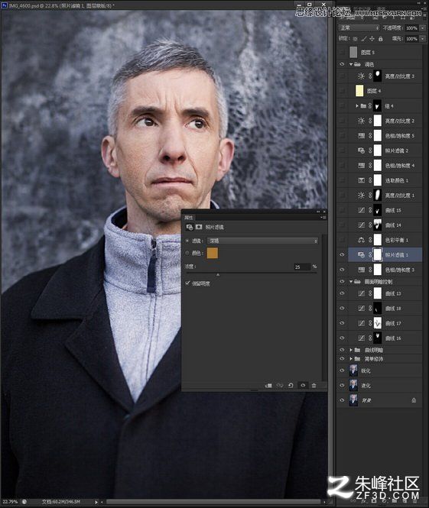The height and width of the screenshot is (508, 429).
Task: Reset adjustment defaults icon in Properties
Action: pyautogui.click(x=291, y=386)
